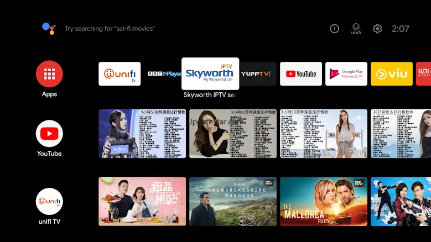Launch the partially visible red app tile

pyautogui.click(x=424, y=74)
